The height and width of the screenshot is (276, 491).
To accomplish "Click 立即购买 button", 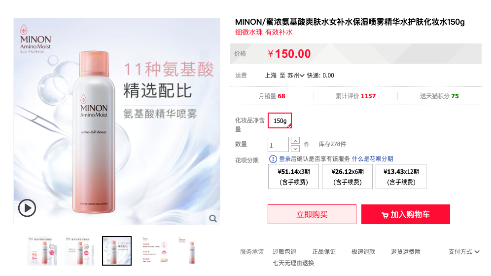I will coord(312,214).
